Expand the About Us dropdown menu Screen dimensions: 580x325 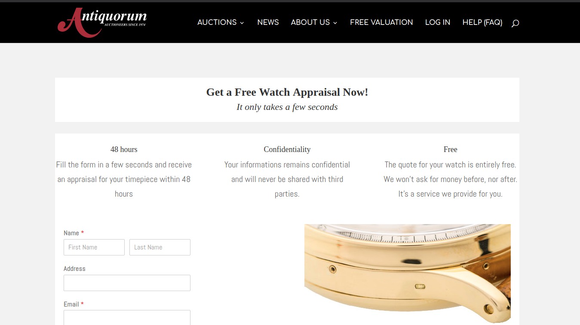314,22
